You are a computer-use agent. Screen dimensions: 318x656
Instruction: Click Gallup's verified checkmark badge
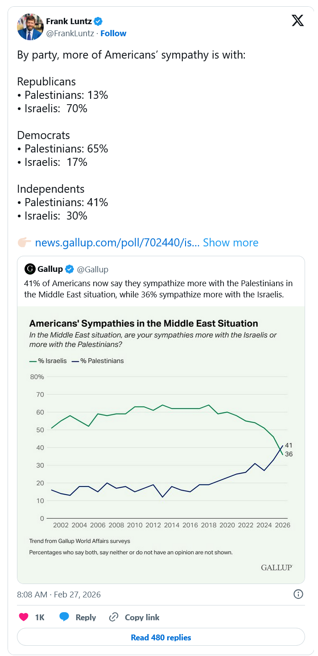[69, 269]
